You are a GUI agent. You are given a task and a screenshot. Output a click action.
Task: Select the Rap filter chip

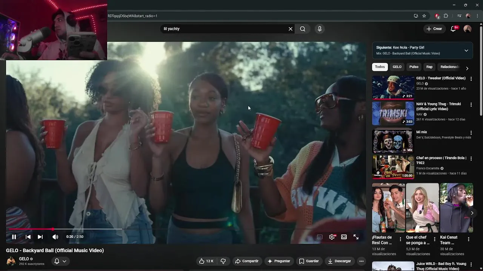pyautogui.click(x=429, y=67)
